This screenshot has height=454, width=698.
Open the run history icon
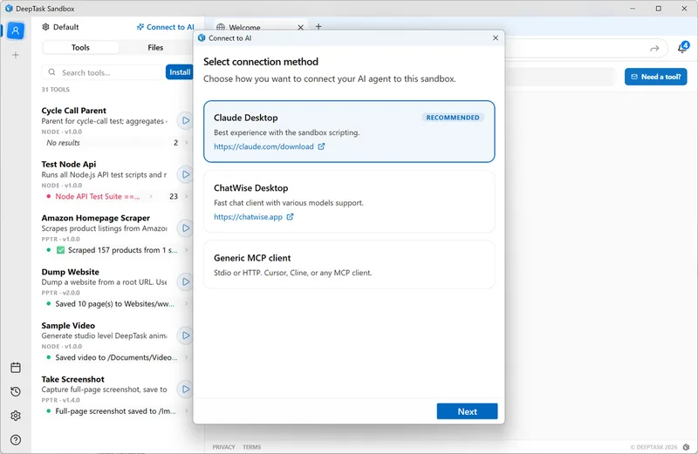pos(15,392)
